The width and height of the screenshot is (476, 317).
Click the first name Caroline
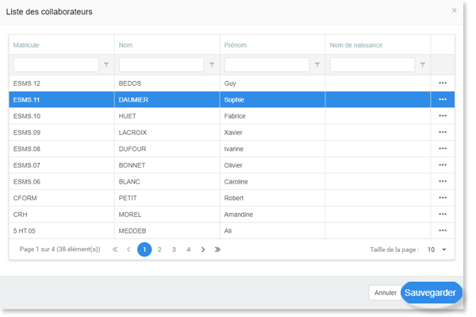pos(236,182)
